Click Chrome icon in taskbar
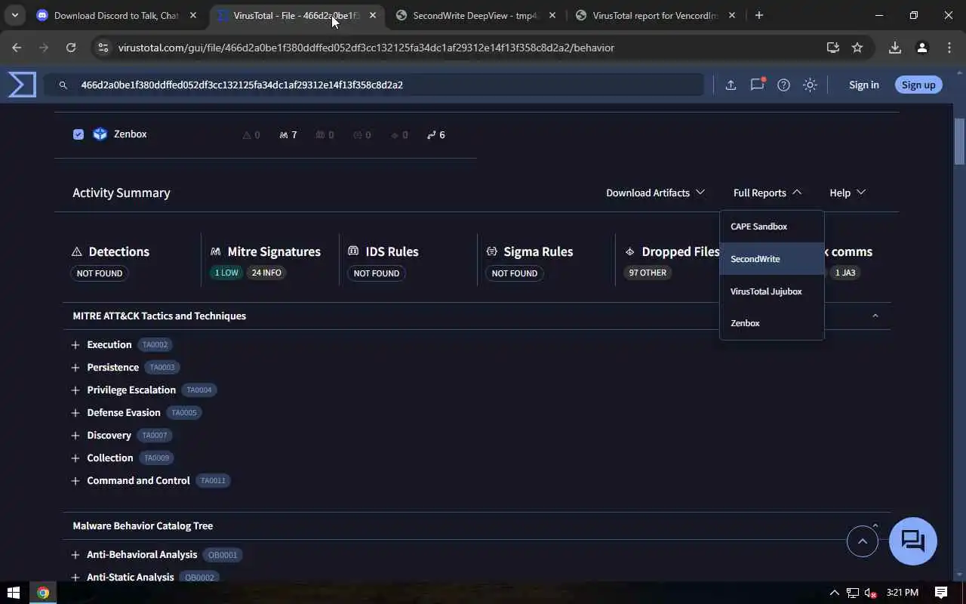Image resolution: width=966 pixels, height=604 pixels. [43, 593]
